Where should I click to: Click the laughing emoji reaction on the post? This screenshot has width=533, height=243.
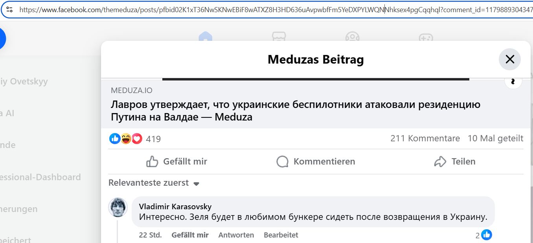126,138
